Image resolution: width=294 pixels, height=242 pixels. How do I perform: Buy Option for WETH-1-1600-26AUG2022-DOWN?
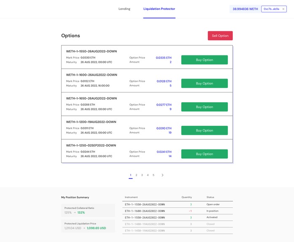tap(205, 83)
